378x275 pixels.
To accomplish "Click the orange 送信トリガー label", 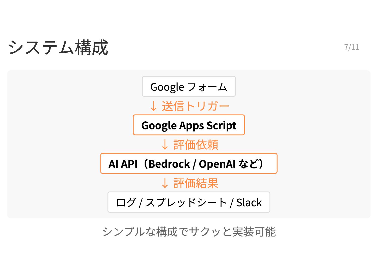I will [x=195, y=106].
